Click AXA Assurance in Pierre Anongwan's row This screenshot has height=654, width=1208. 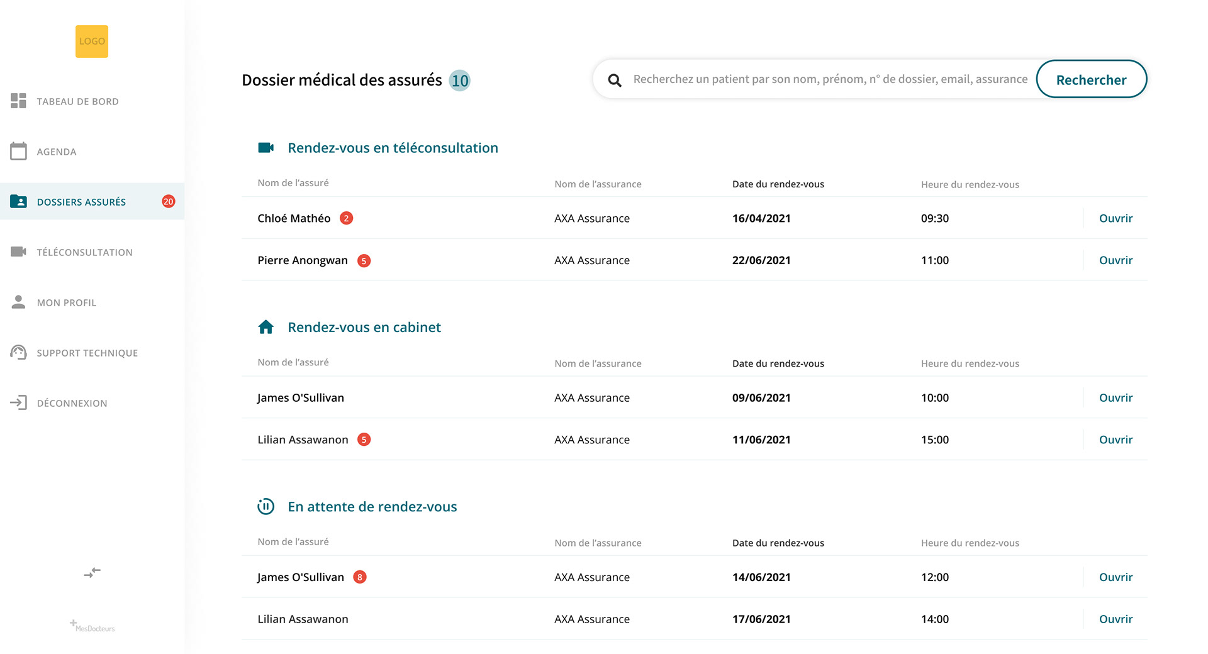[x=592, y=260]
